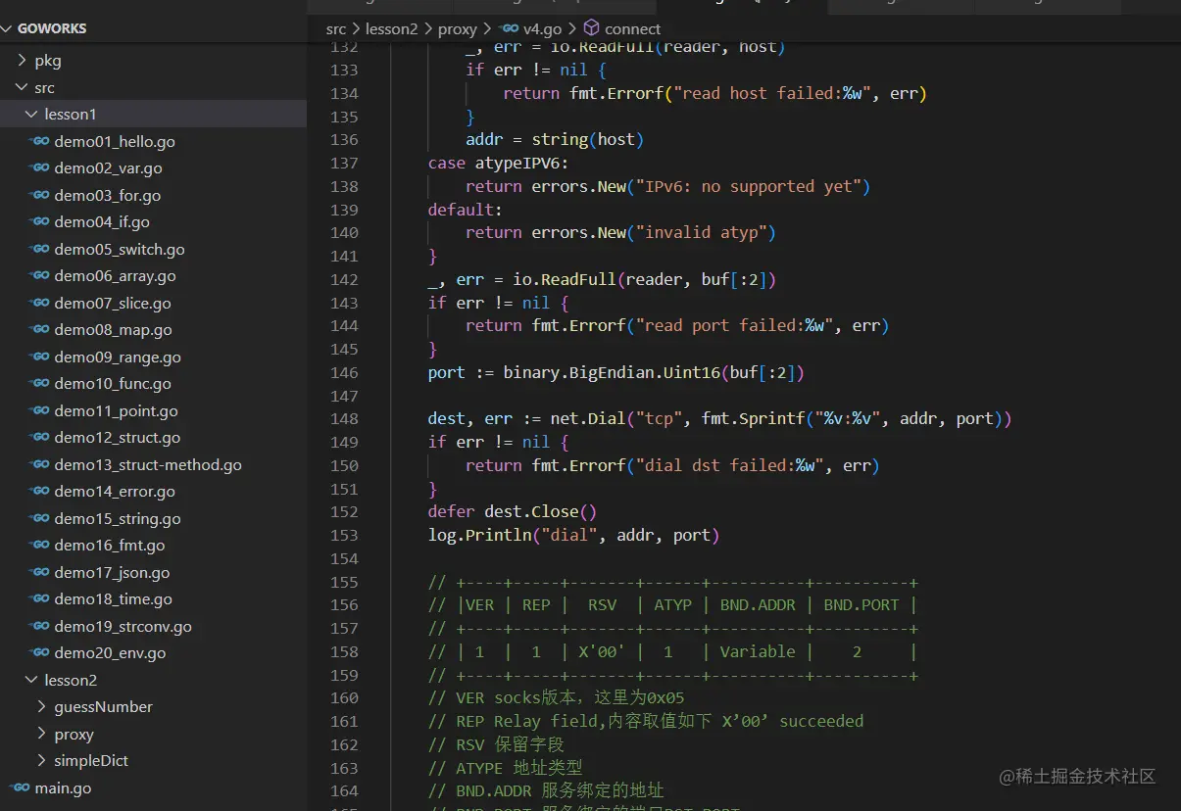Click the Go icon beside demo13_struct-method.go

point(40,464)
